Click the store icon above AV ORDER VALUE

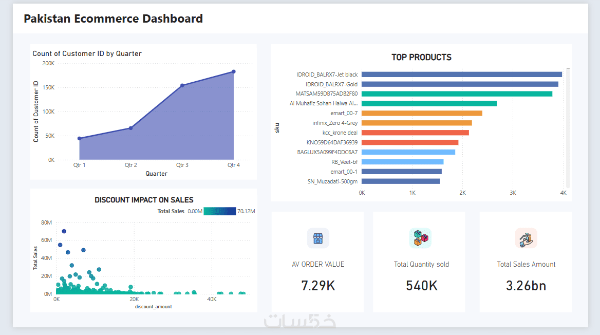point(318,238)
